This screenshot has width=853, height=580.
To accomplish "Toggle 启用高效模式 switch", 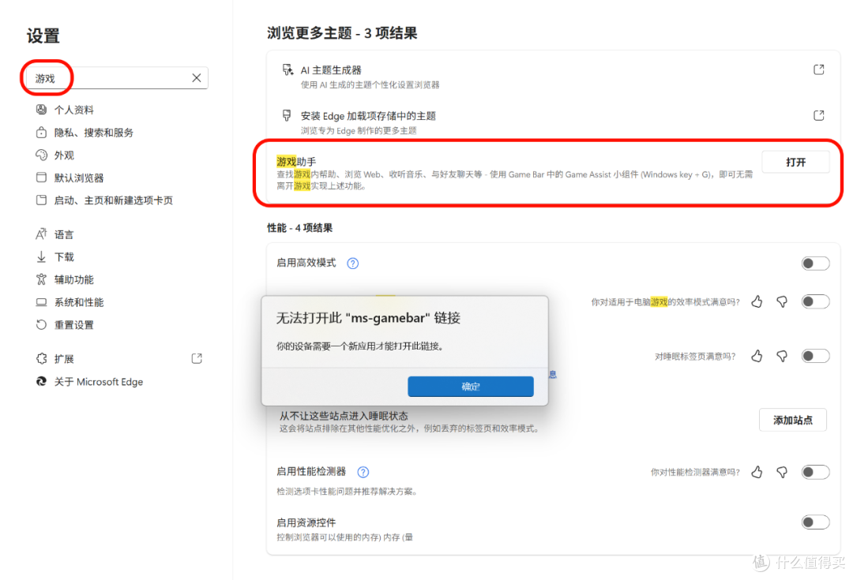I will (815, 264).
